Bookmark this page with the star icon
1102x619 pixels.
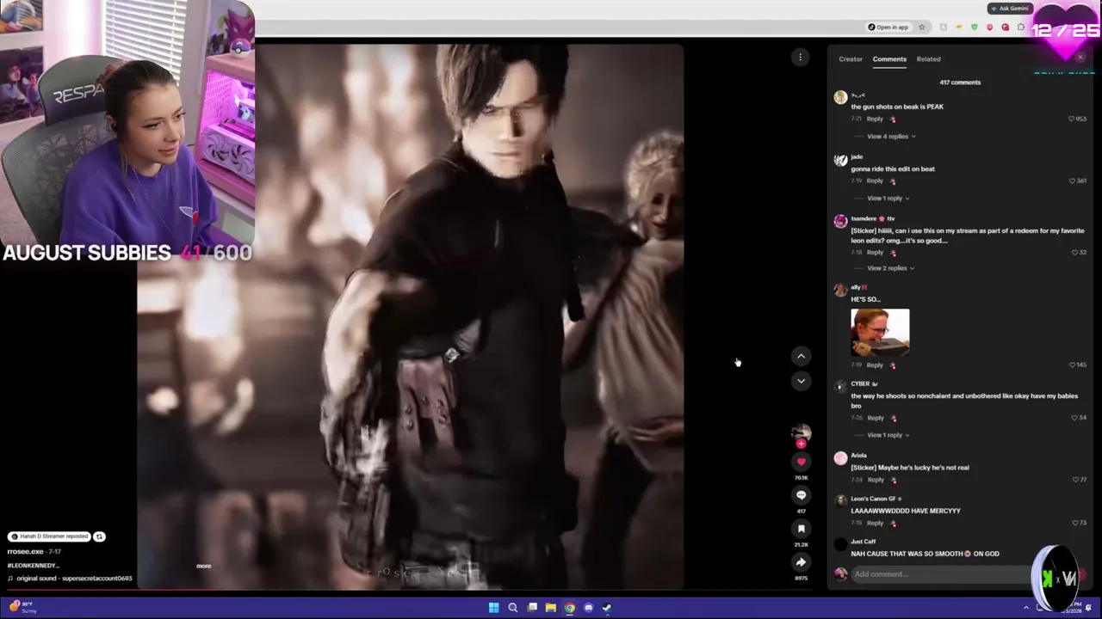point(921,28)
